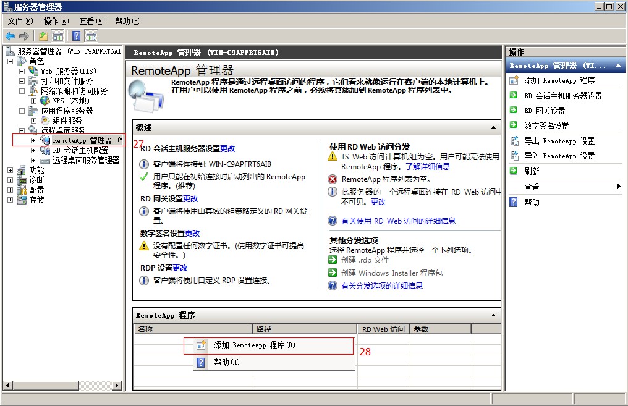Open 有关使用 RD Web 访问的详细信息 link
The image size is (628, 406).
(x=398, y=221)
